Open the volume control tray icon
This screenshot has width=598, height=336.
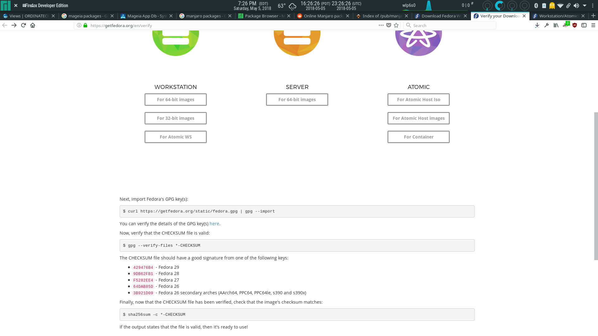(x=576, y=6)
